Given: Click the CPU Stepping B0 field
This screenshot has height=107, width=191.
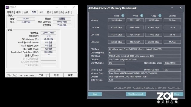Looking at the screenshot, I should point(144,53).
